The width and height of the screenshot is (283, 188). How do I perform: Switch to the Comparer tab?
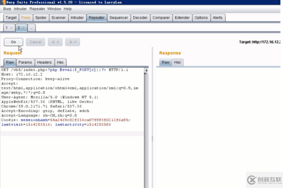161,18
